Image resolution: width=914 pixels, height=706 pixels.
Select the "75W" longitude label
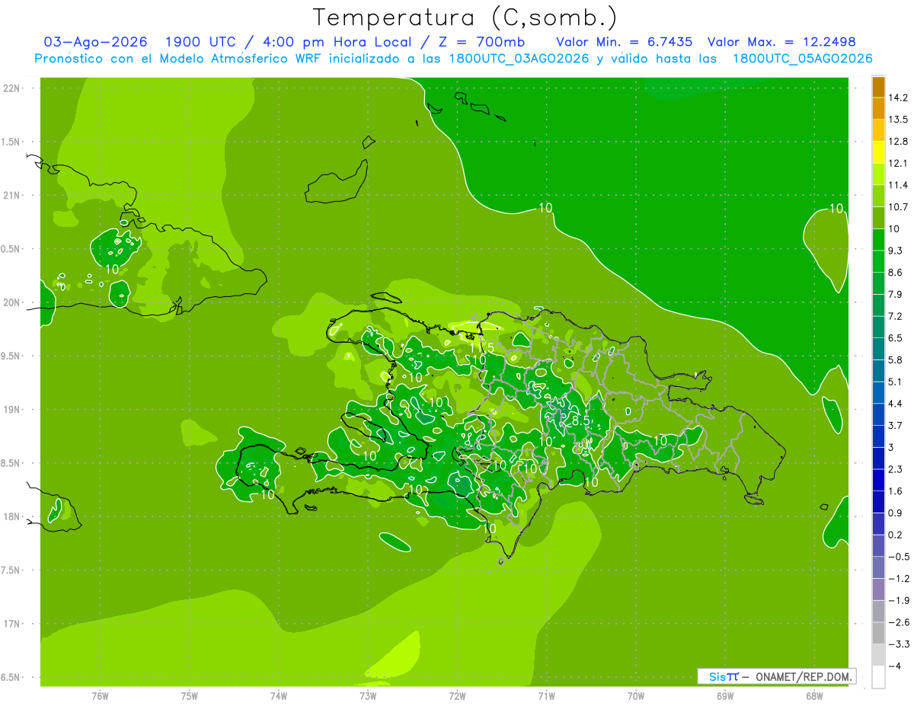coord(190,696)
